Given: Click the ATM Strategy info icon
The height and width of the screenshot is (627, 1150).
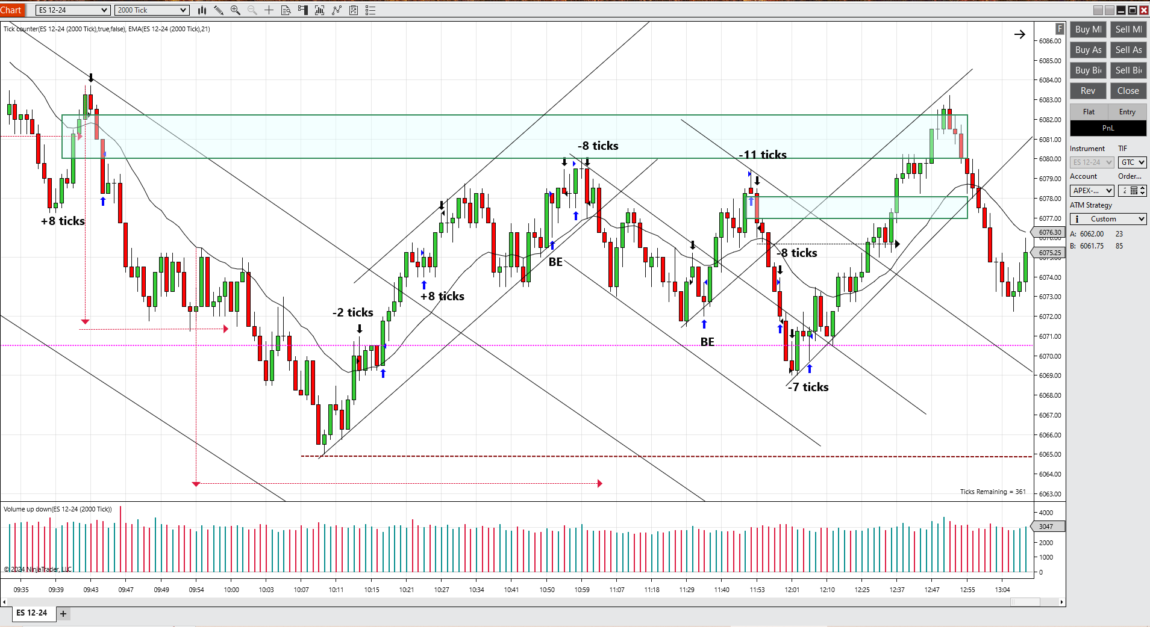Looking at the screenshot, I should (1077, 219).
